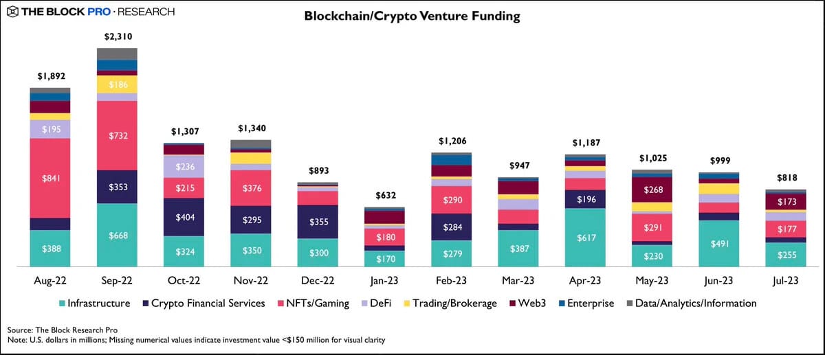This screenshot has width=825, height=355.
Task: Click The Block Pro cube logo icon
Action: click(x=12, y=12)
